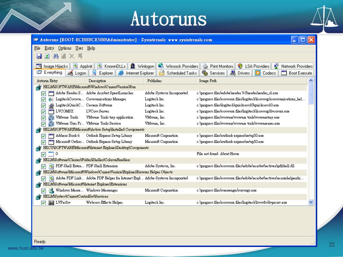This screenshot has height=257, width=343.
Task: Click registry icon beside CurrentVersion\Run key
Action: (x=39, y=88)
